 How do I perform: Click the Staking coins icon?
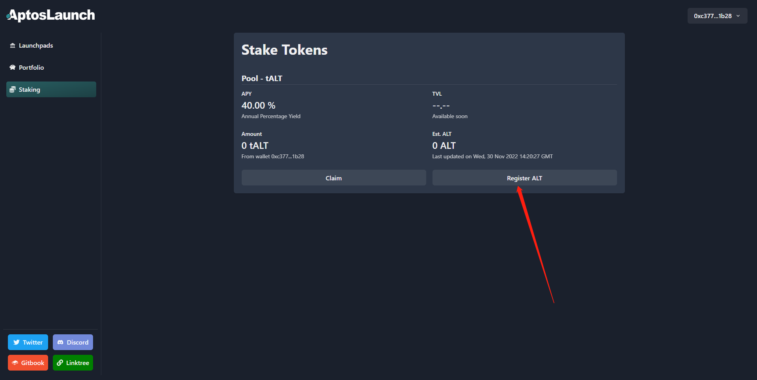13,90
